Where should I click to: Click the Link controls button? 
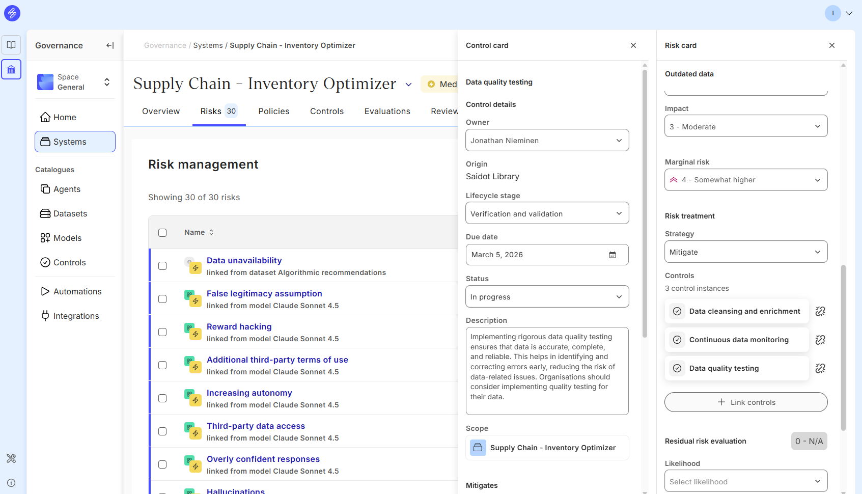pos(745,402)
